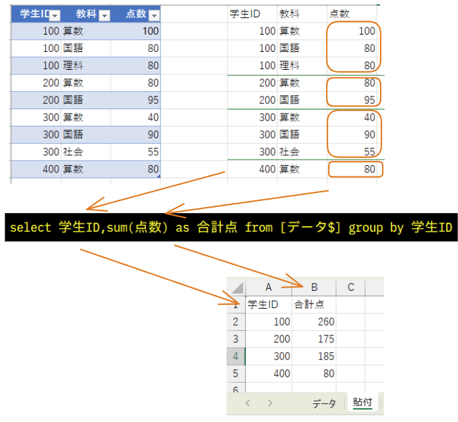This screenshot has width=458, height=422.
Task: Select row 2 header
Action: coord(236,322)
